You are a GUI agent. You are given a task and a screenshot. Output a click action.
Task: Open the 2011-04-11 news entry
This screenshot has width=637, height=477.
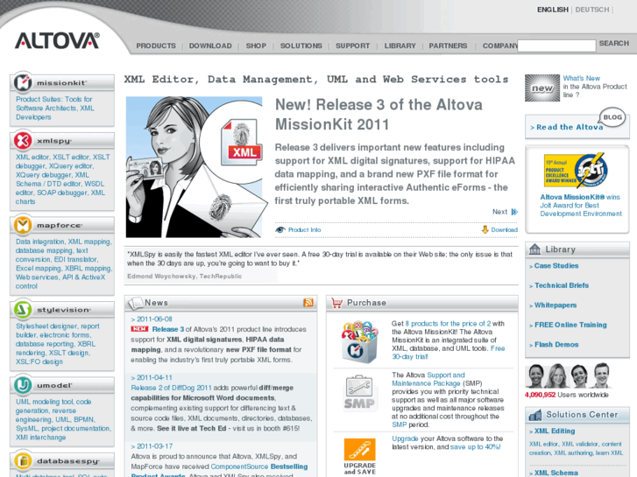click(154, 377)
